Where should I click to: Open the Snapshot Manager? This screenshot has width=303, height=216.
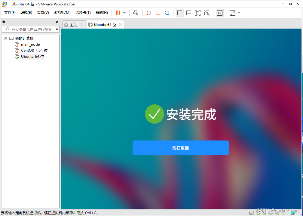[167, 13]
